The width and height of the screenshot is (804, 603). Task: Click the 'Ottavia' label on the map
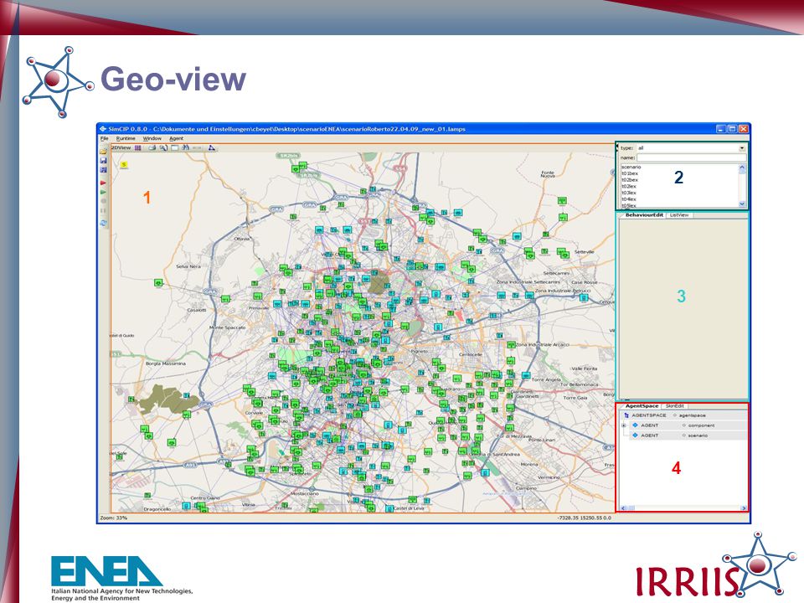[x=242, y=239]
